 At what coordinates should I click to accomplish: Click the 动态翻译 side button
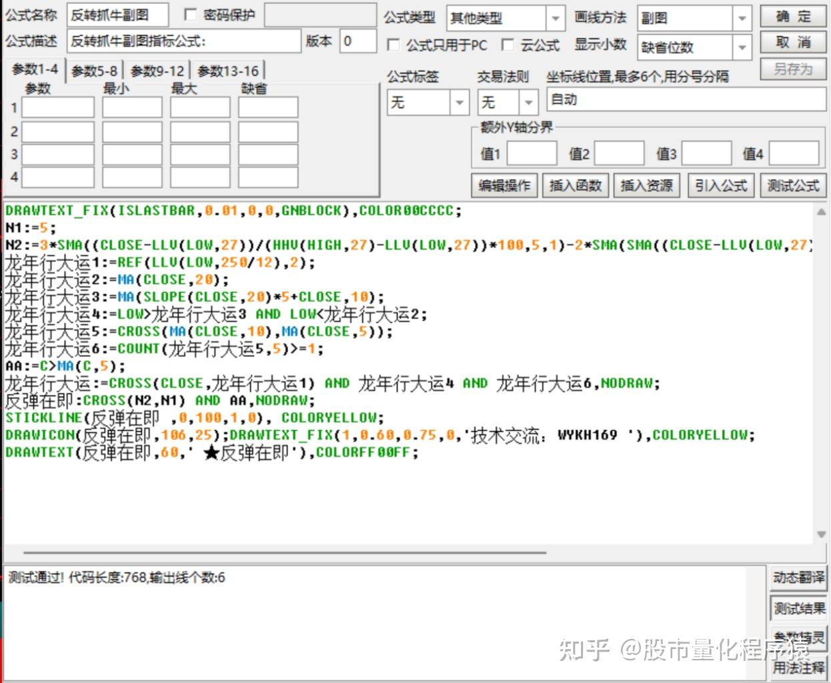(x=798, y=577)
